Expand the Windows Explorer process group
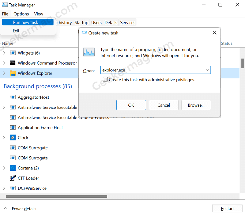This screenshot has height=217, width=245. click(x=4, y=73)
